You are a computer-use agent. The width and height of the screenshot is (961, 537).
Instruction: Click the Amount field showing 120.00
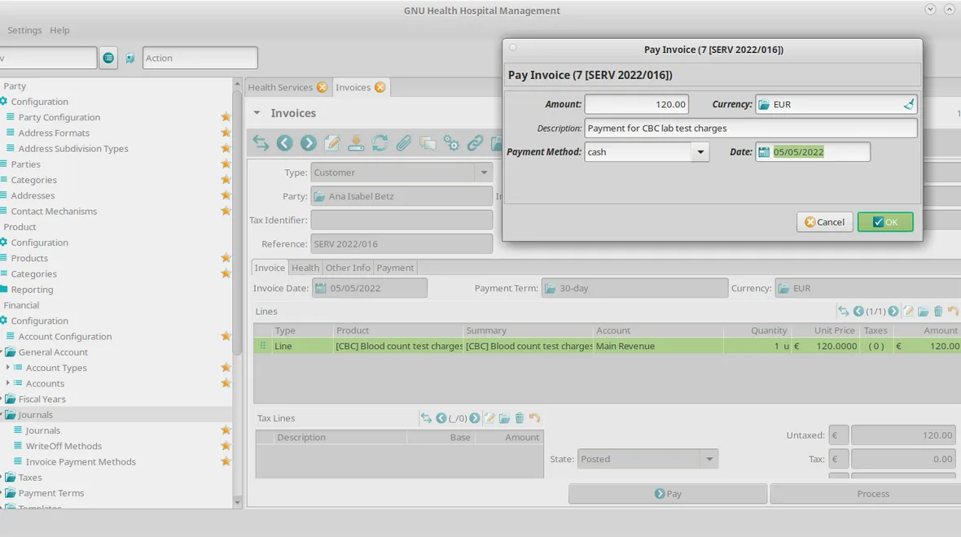click(637, 104)
